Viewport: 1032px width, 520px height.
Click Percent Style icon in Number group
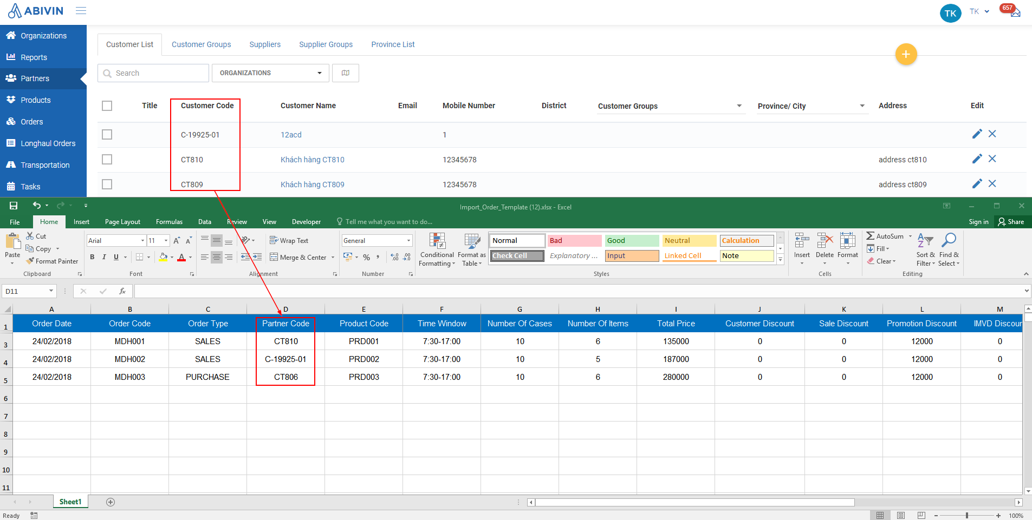click(367, 257)
